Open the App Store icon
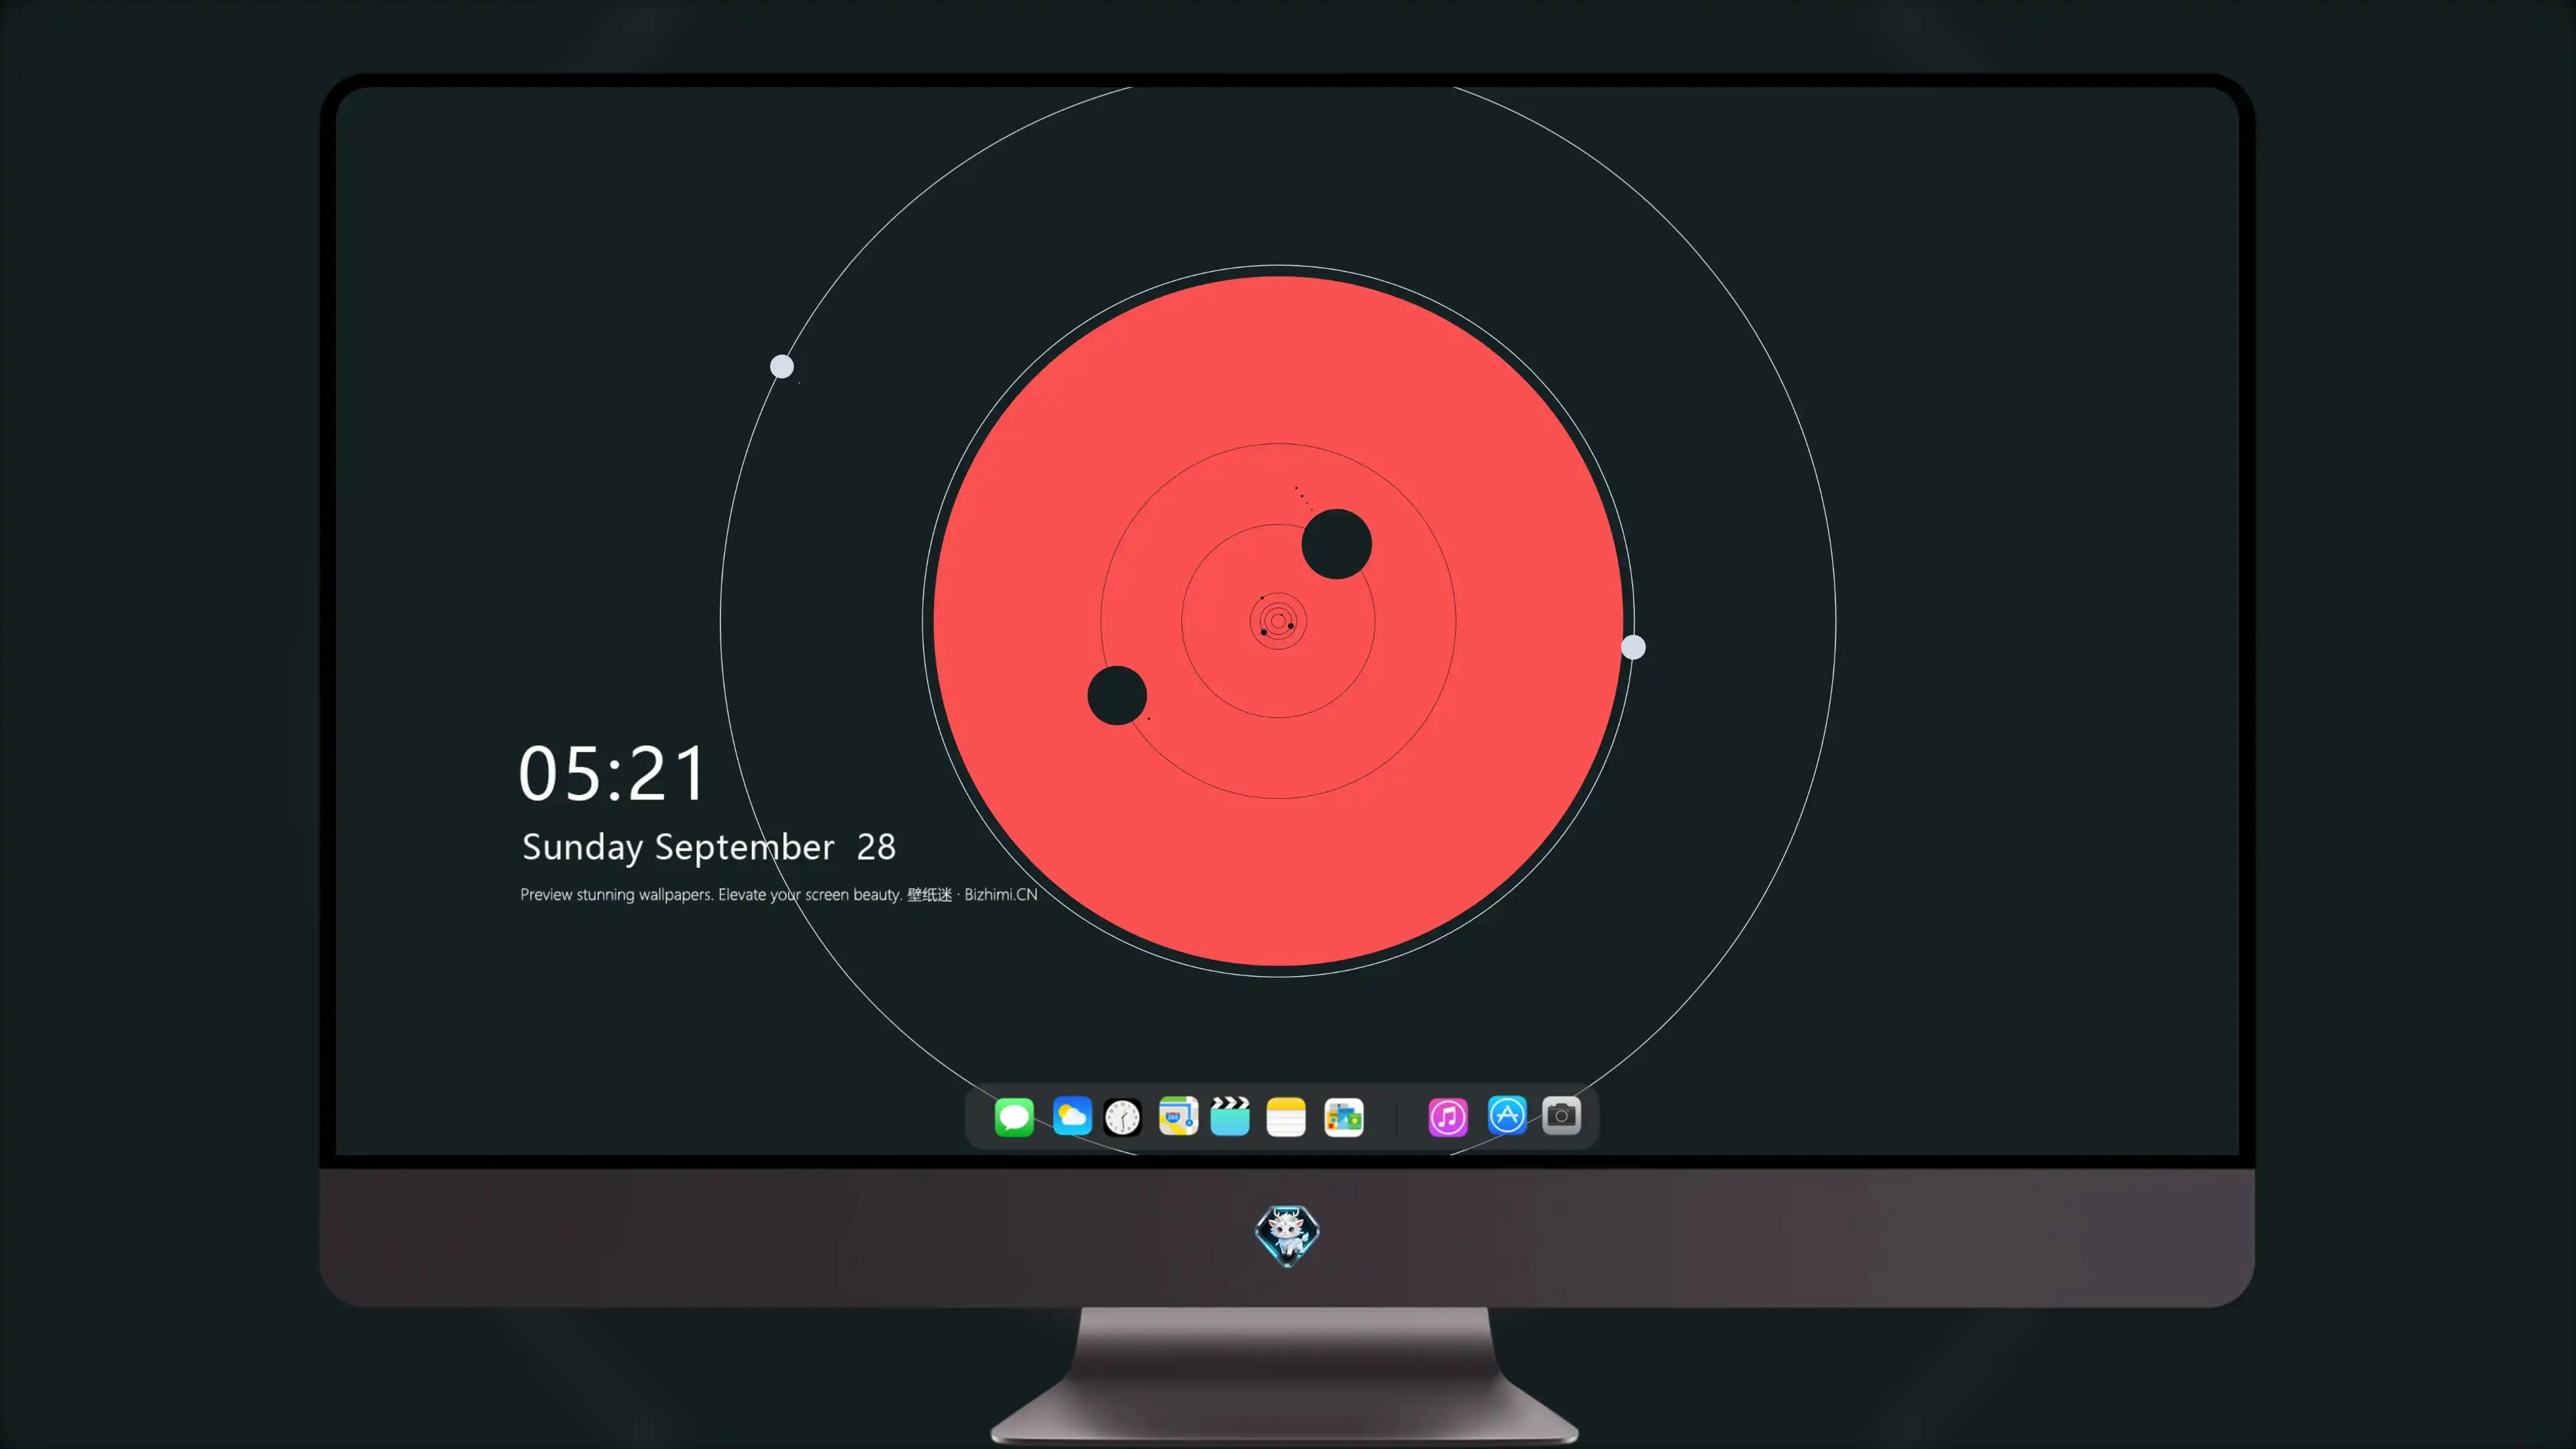The height and width of the screenshot is (1449, 2576). pos(1507,1116)
